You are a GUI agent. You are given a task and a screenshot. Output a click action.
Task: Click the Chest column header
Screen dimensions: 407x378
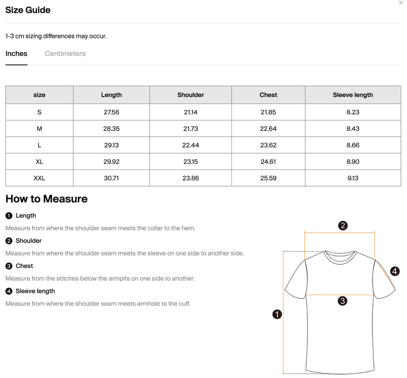point(268,95)
